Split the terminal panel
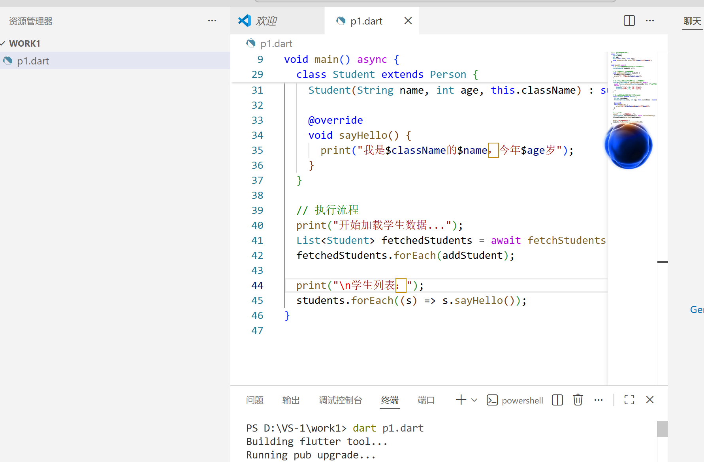 pos(557,400)
